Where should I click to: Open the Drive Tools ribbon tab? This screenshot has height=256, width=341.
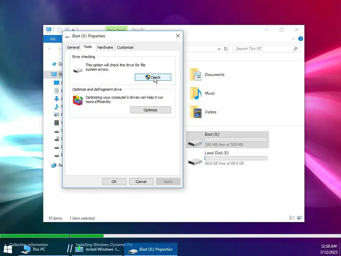[116, 29]
